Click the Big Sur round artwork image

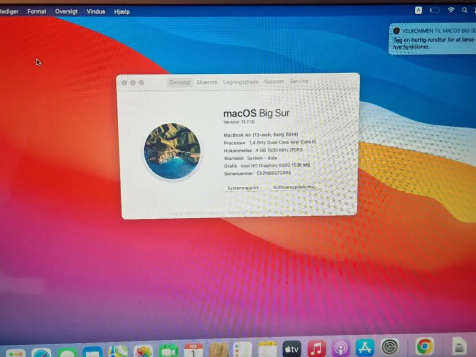(172, 151)
